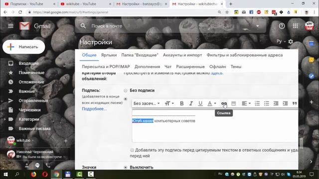The height and width of the screenshot is (179, 319).
Task: Create a numbered list in signature
Action: coord(257,103)
